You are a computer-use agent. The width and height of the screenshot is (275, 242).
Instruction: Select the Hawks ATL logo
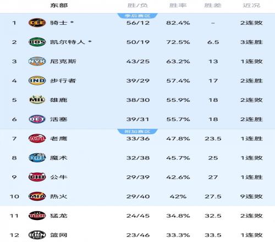point(37,139)
